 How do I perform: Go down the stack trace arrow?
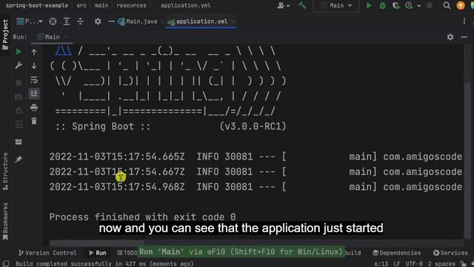[34, 66]
